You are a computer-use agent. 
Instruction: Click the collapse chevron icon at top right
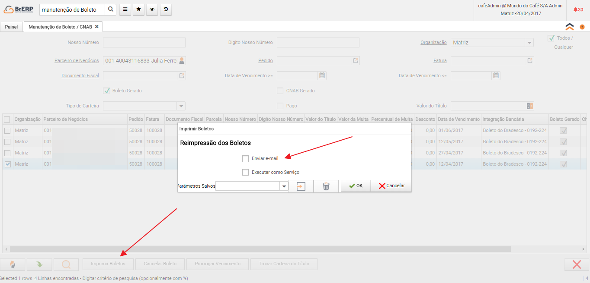click(x=570, y=27)
